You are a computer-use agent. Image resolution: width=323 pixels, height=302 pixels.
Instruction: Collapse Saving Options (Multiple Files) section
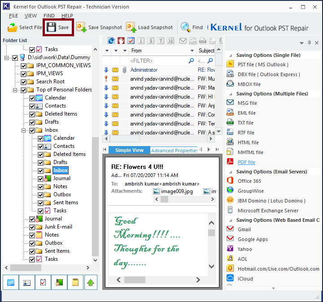pyautogui.click(x=231, y=94)
